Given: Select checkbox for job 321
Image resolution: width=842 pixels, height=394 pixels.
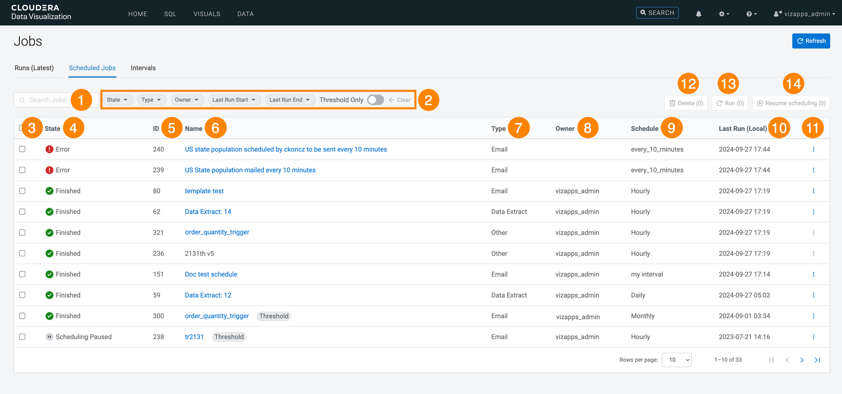Looking at the screenshot, I should (x=22, y=232).
